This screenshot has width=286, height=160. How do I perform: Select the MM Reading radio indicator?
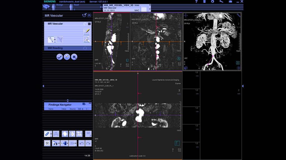click(x=85, y=48)
